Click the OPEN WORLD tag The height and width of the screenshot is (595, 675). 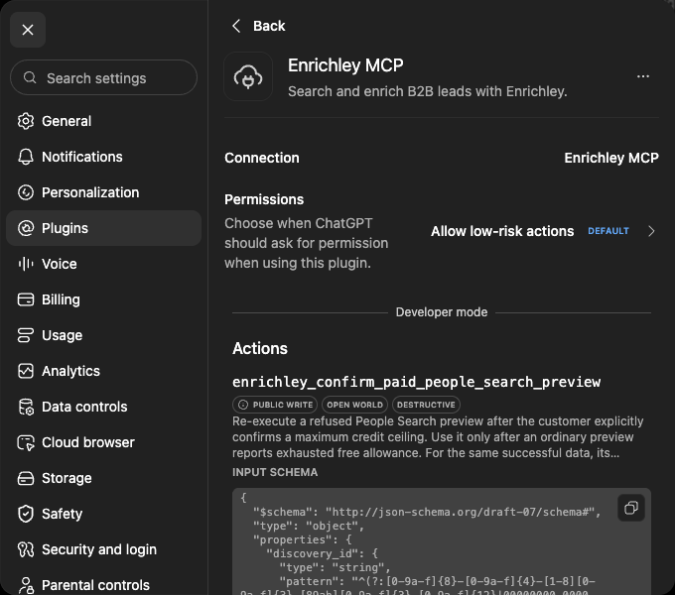click(x=354, y=405)
